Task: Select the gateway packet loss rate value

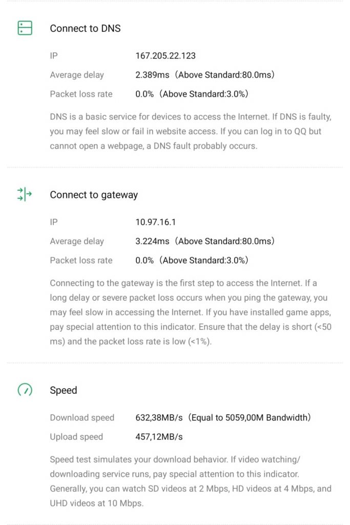Action: pyautogui.click(x=145, y=260)
